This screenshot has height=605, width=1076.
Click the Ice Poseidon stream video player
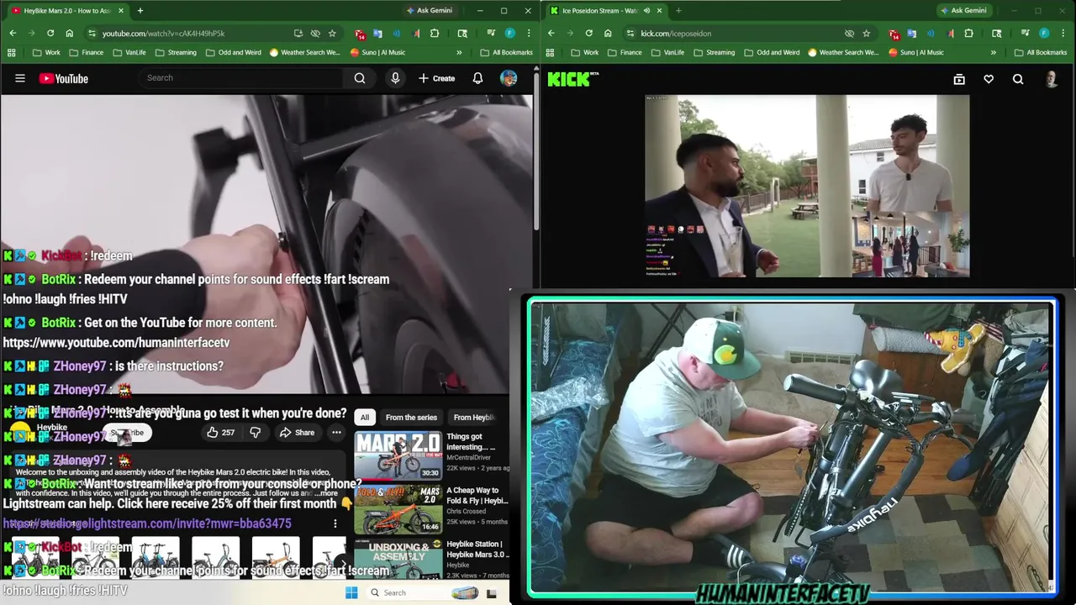807,186
